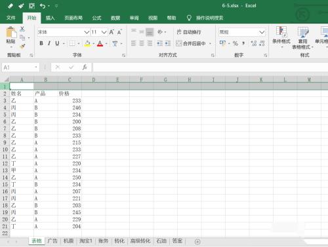328x247 pixels.
Task: Switch to the 视图 View tab
Action: coord(153,18)
